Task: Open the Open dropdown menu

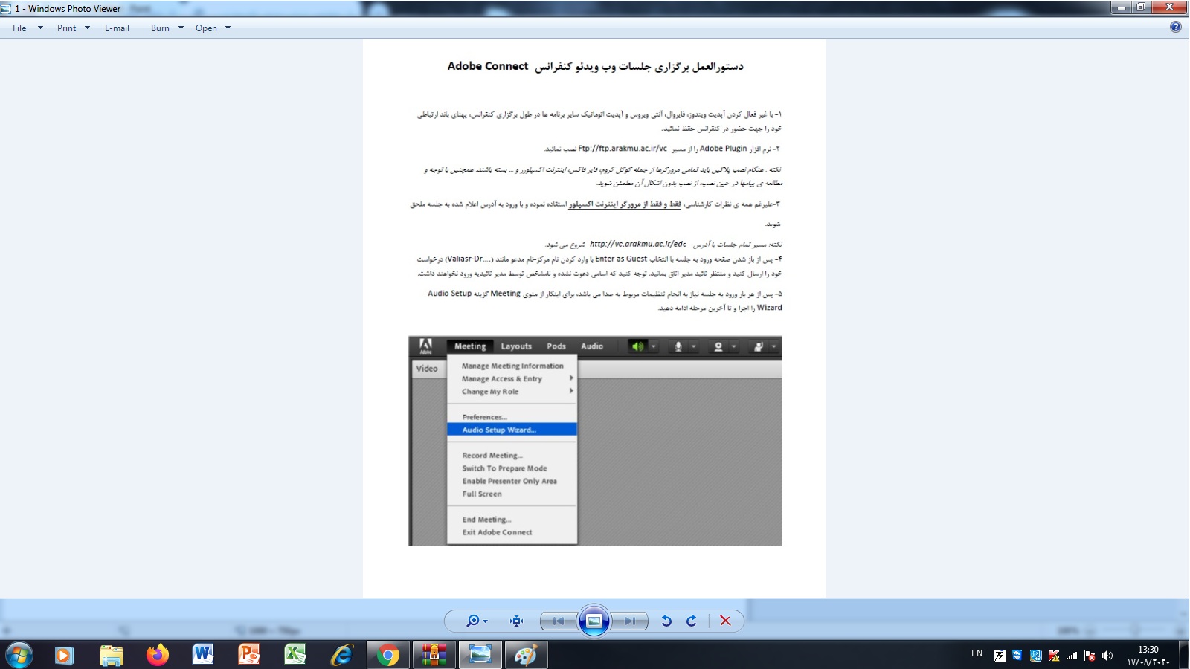Action: tap(213, 28)
